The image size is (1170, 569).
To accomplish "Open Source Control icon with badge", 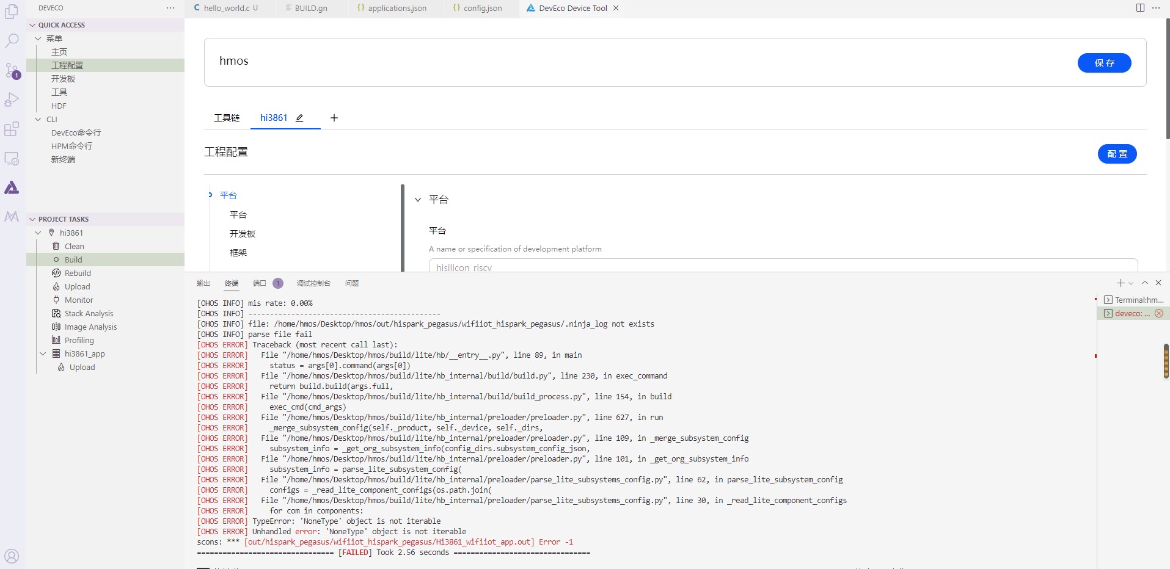I will pos(12,70).
